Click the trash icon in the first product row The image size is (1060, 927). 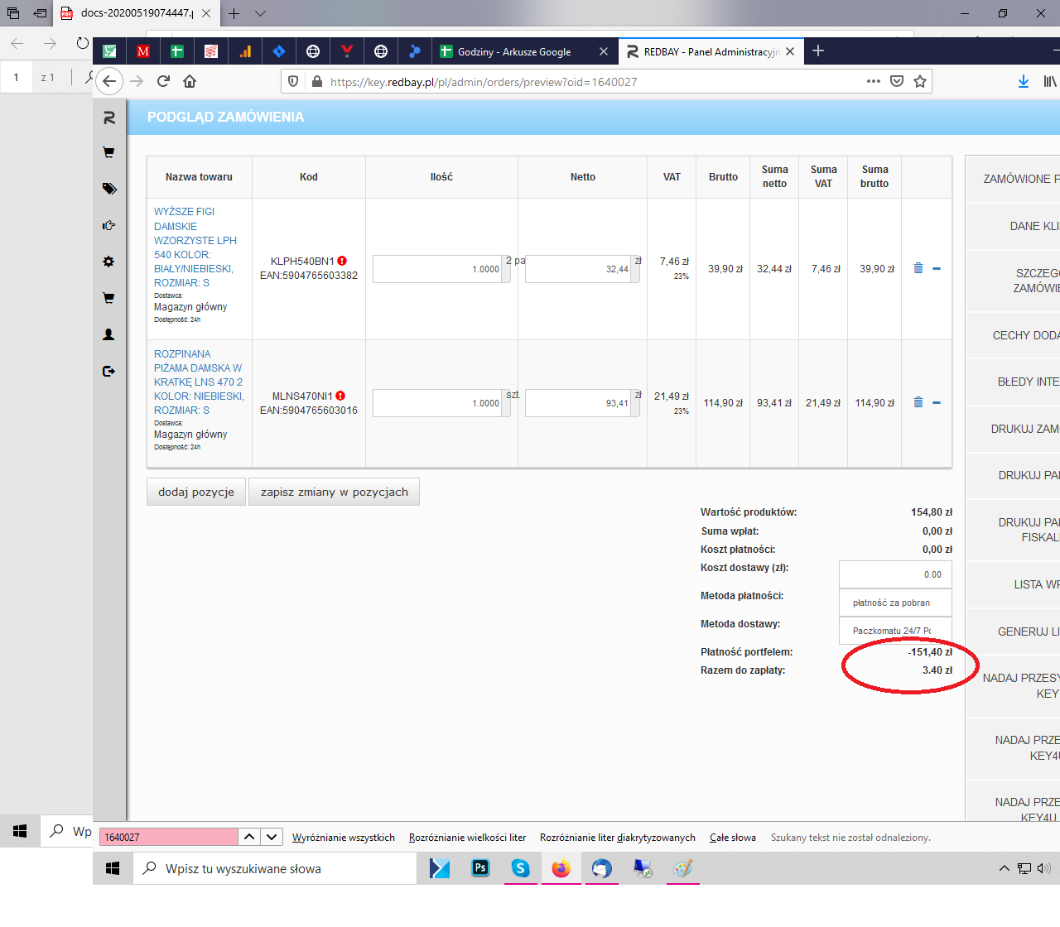[x=918, y=268]
